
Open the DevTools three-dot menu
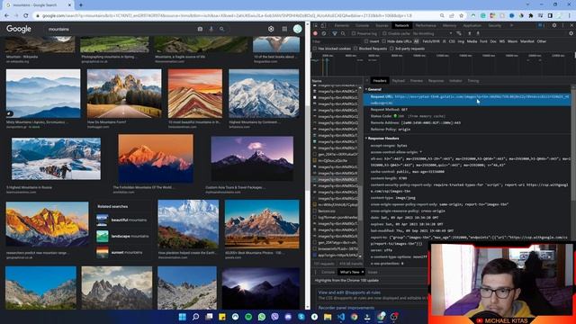click(562, 25)
